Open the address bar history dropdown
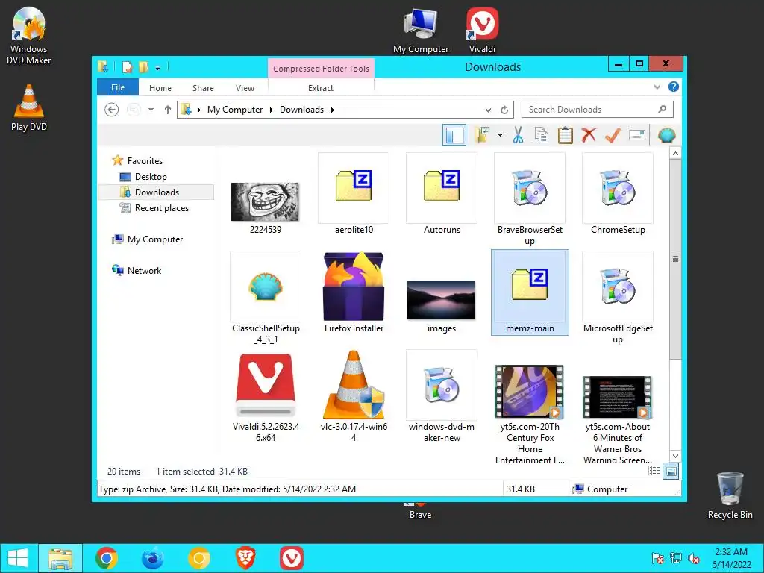Image resolution: width=764 pixels, height=573 pixels. [488, 110]
